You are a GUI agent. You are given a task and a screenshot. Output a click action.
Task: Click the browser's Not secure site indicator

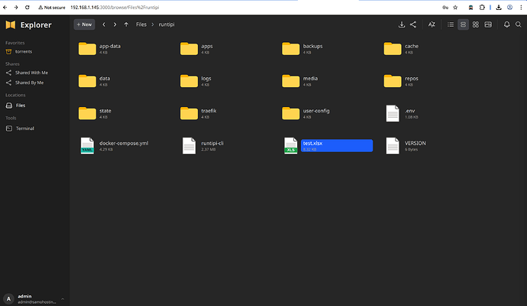tap(49, 6)
